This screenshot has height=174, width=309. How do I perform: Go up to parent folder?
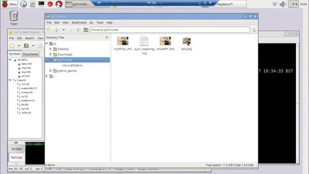coord(78,29)
